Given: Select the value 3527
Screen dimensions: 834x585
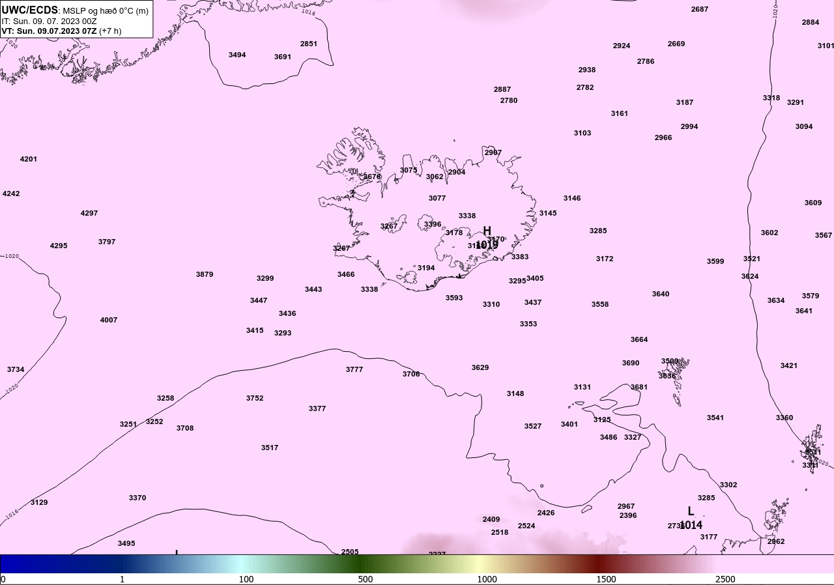Looking at the screenshot, I should [533, 426].
